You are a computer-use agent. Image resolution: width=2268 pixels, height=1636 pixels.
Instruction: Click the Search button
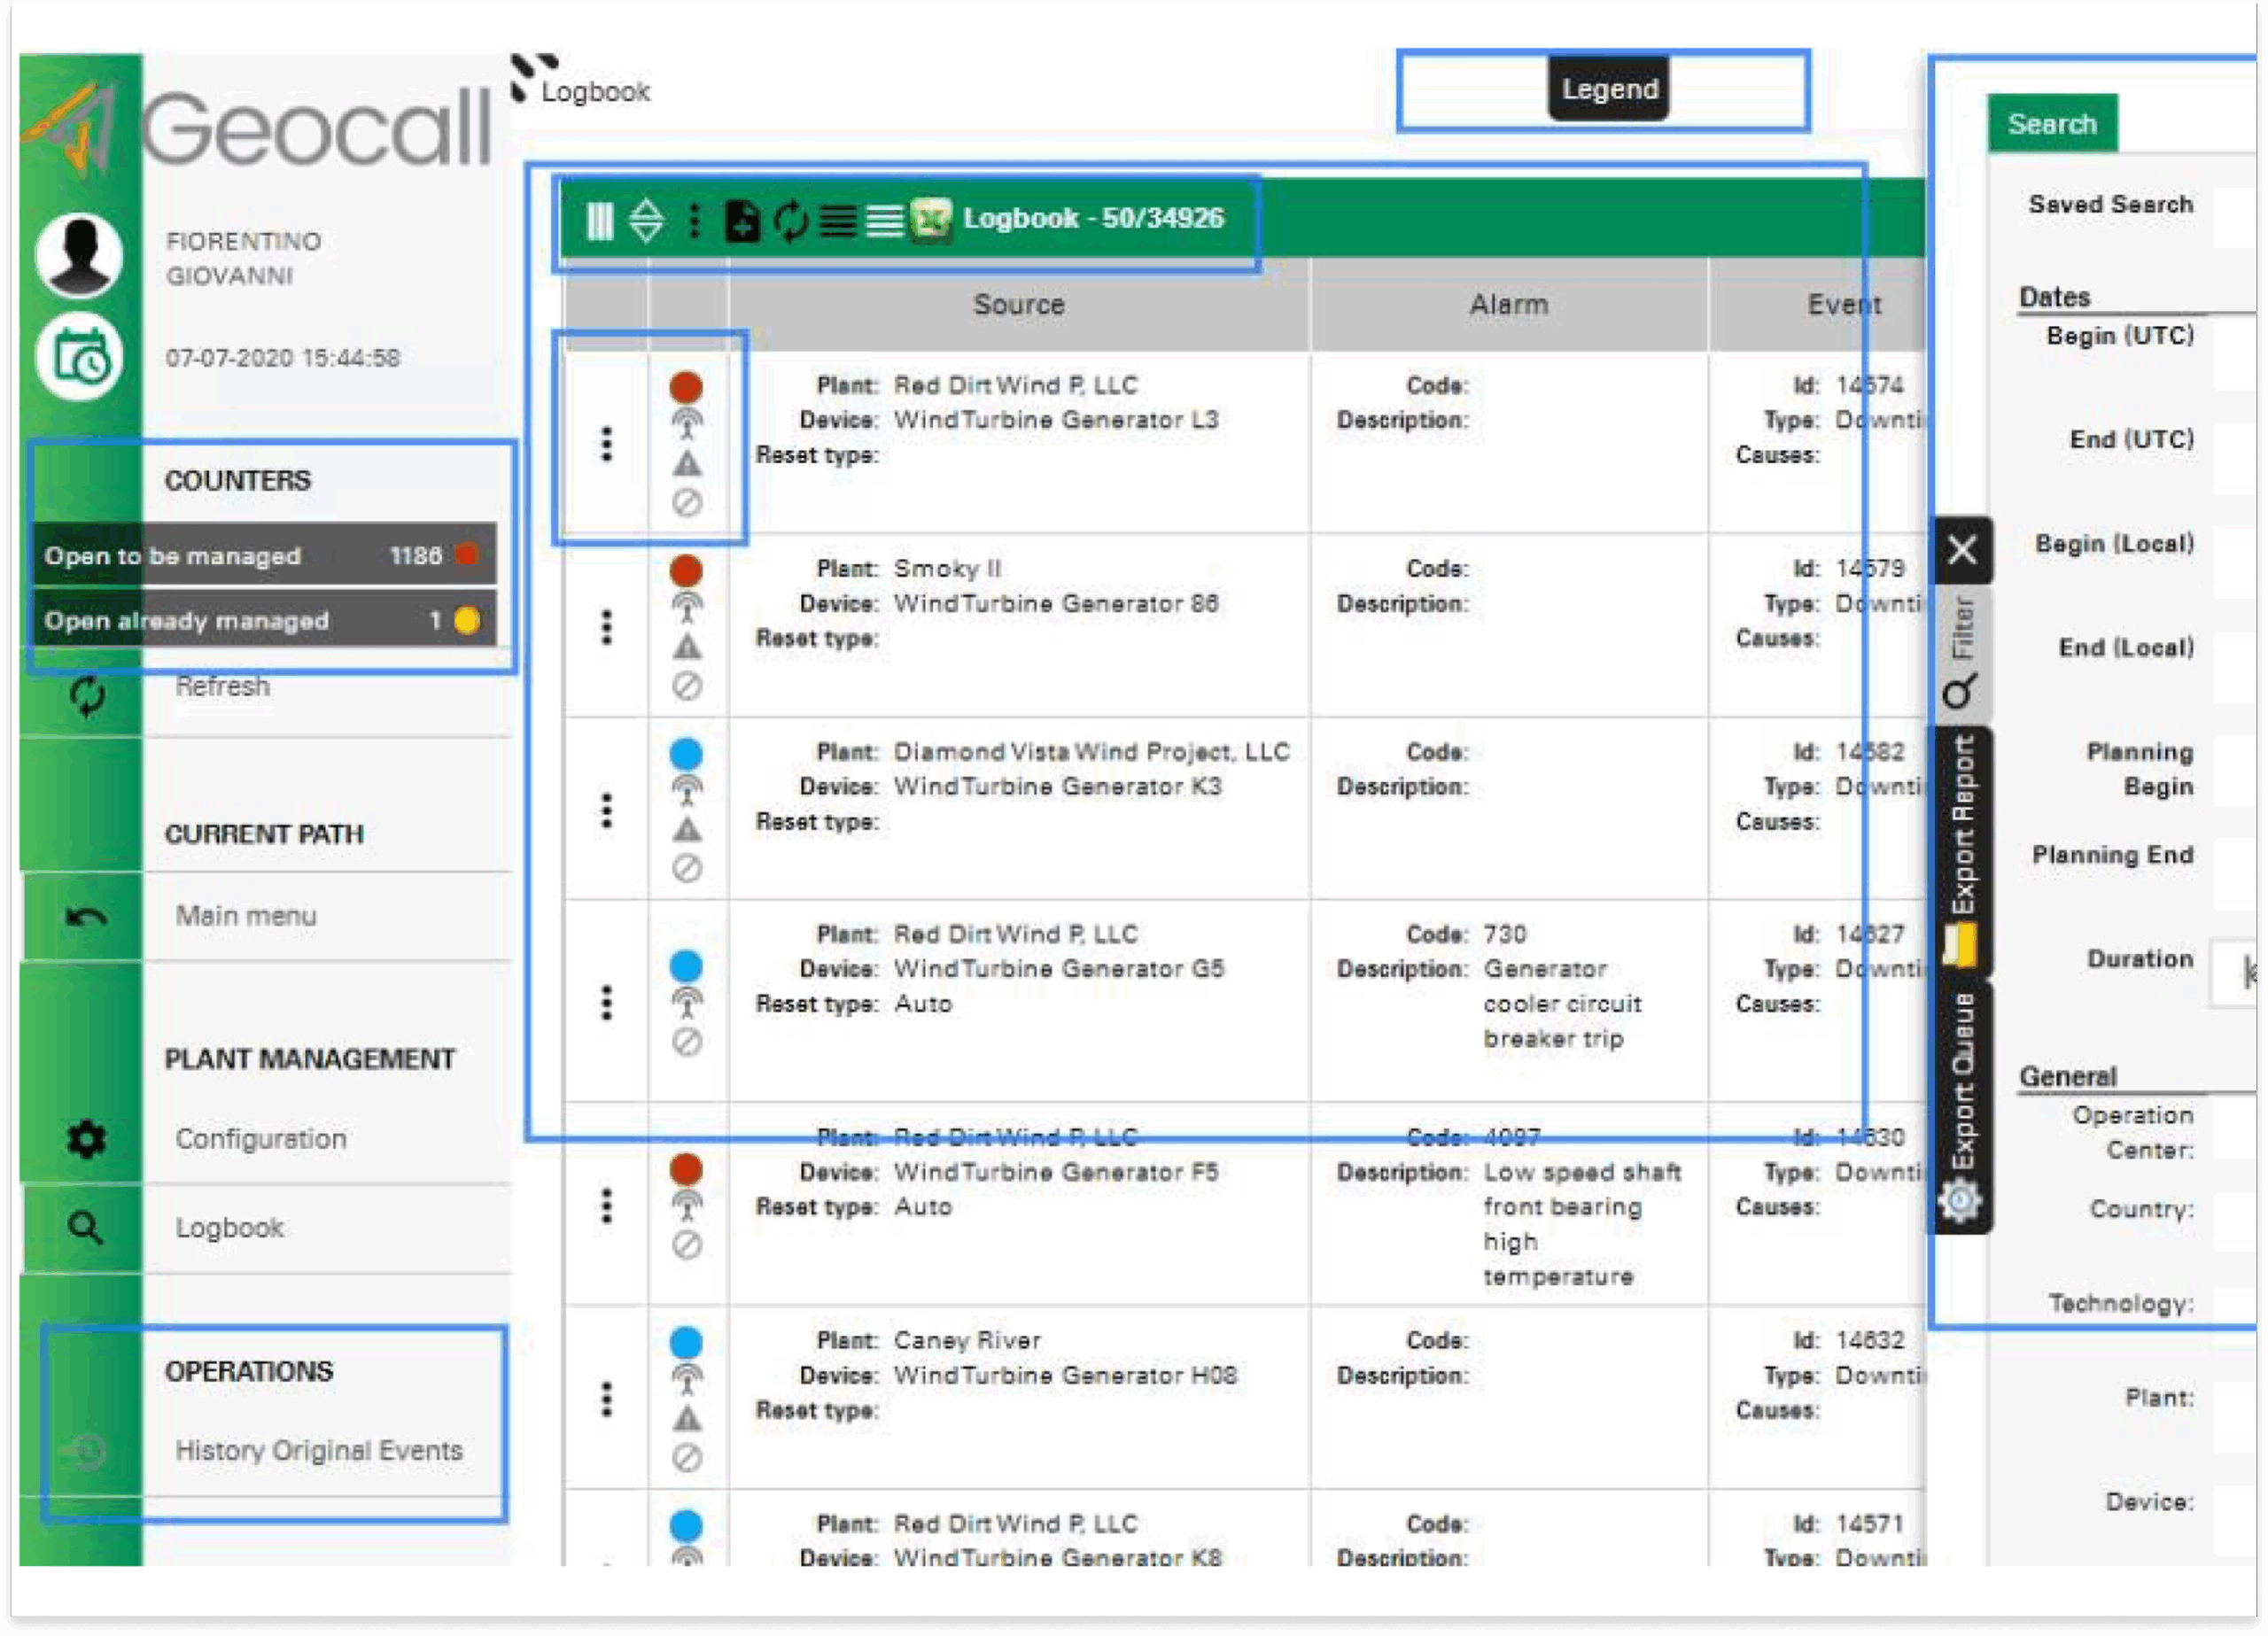[x=2052, y=124]
